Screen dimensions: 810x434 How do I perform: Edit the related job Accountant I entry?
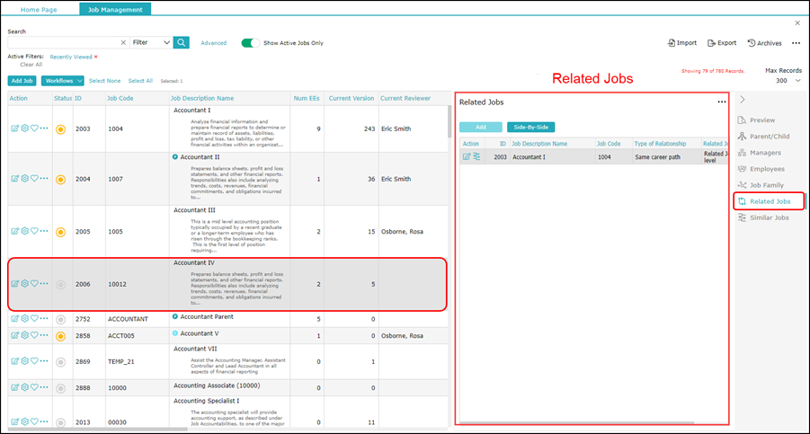467,157
